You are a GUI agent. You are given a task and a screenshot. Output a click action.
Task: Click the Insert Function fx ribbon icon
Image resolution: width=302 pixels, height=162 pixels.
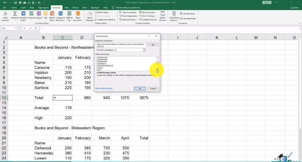pos(5,15)
